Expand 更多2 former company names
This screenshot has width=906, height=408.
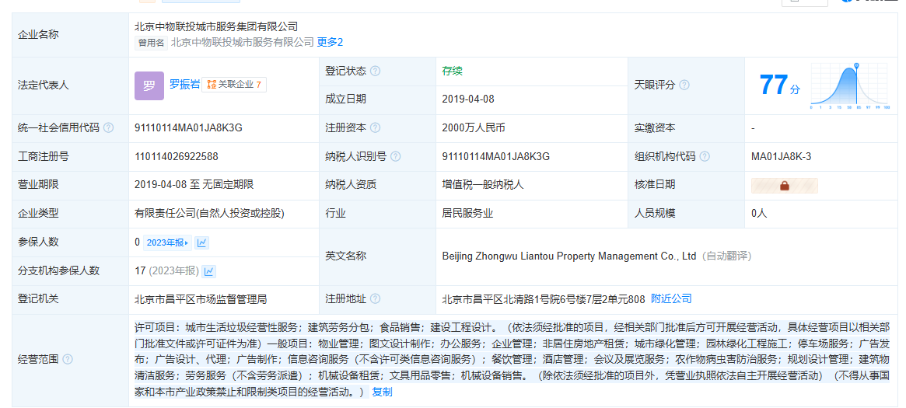[330, 42]
